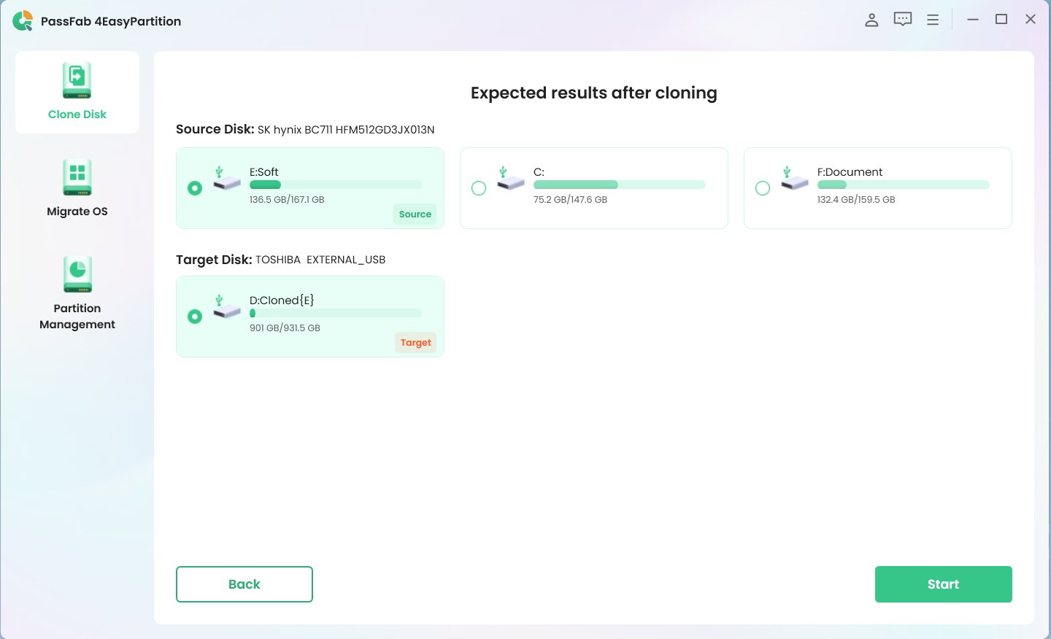Select the D:Cloned{E} target radio button

[x=195, y=317]
